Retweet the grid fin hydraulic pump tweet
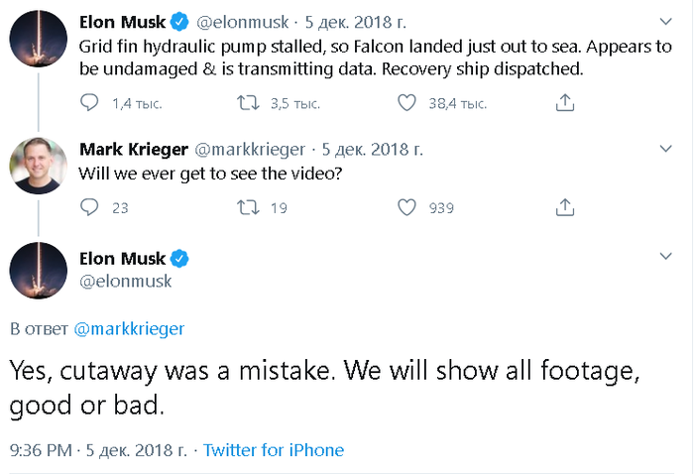694x474 pixels. 250,102
